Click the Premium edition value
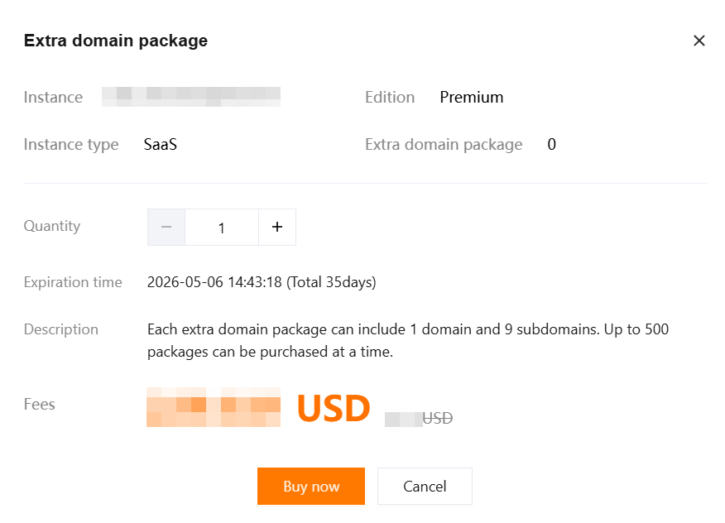 472,97
